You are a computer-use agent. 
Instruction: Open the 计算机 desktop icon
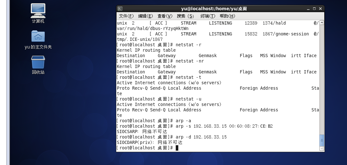(x=38, y=13)
